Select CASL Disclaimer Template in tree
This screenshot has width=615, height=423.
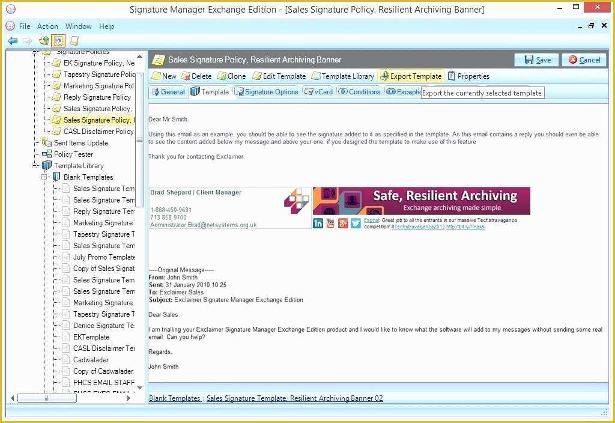(x=98, y=348)
